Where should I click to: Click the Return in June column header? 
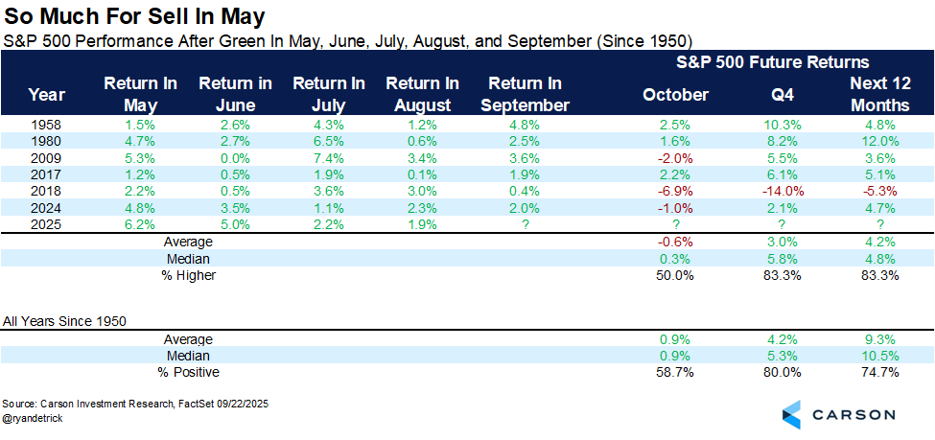(x=236, y=94)
